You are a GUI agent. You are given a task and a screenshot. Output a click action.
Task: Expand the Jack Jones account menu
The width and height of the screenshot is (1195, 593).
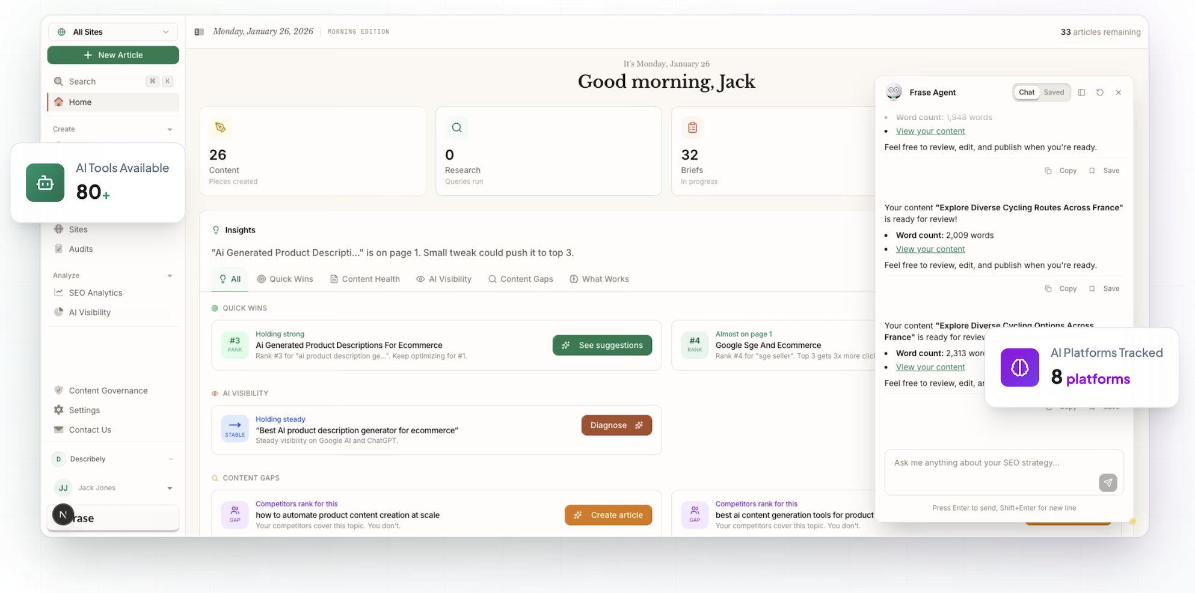170,488
